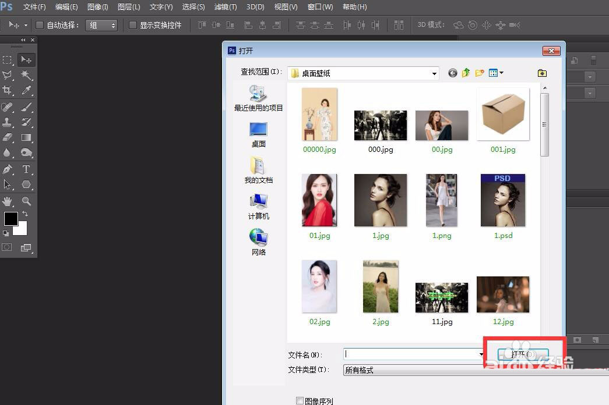Open the 图层 menu
The image size is (609, 405).
coord(129,7)
